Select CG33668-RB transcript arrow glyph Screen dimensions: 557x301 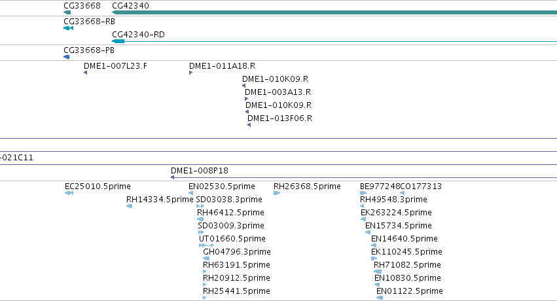coord(69,28)
